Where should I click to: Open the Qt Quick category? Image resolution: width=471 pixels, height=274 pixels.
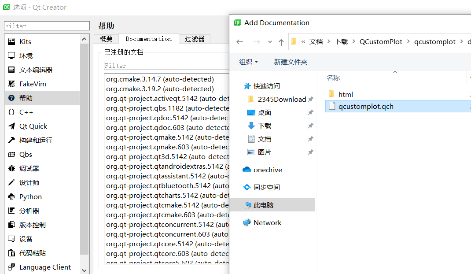[42, 126]
